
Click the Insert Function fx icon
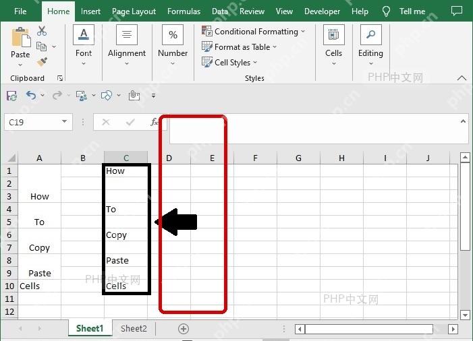[154, 122]
